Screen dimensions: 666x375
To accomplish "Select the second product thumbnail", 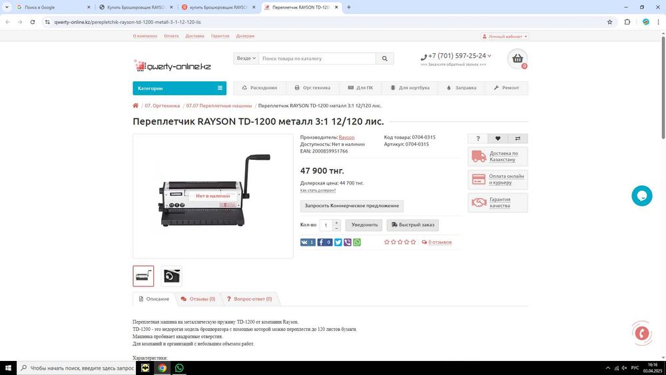I will (172, 276).
